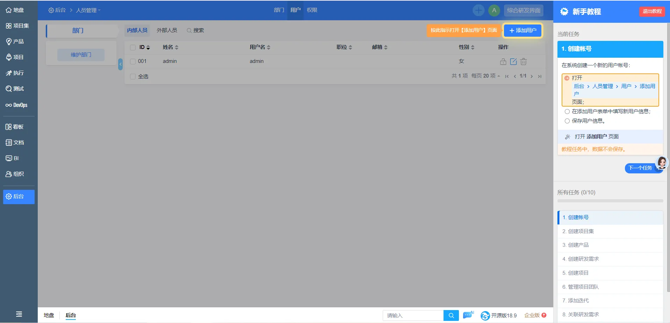The height and width of the screenshot is (323, 670).
Task: Open the 测试 testing section
Action: click(15, 89)
